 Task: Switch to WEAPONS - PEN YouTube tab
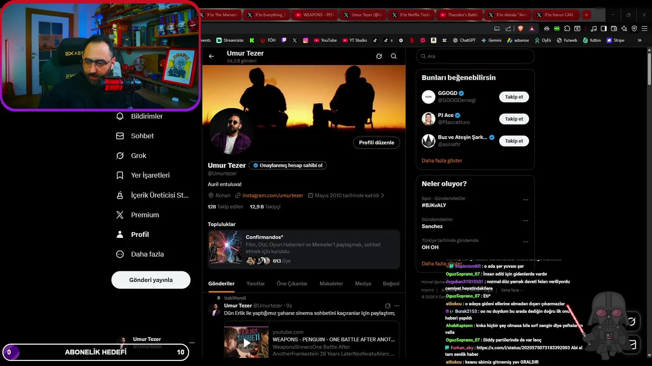click(x=315, y=15)
